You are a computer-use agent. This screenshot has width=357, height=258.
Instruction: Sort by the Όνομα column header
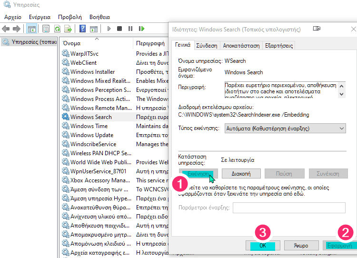[97, 43]
